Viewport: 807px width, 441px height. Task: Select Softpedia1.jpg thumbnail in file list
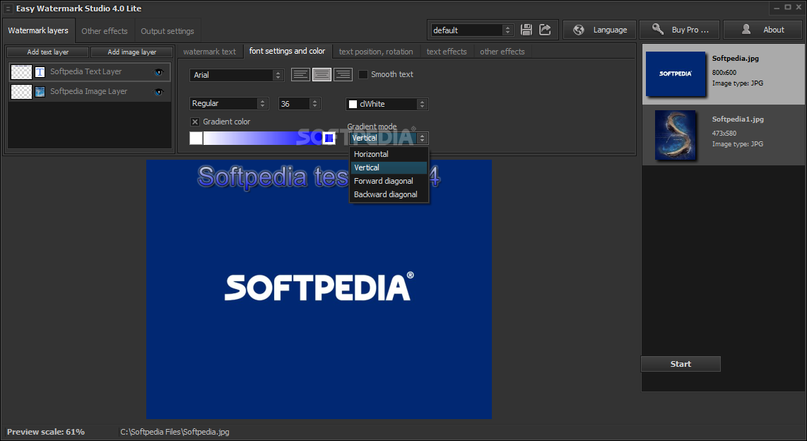coord(676,135)
